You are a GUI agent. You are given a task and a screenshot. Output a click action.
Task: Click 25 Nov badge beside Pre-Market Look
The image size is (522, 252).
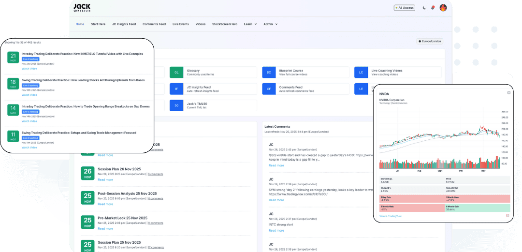[x=87, y=222]
